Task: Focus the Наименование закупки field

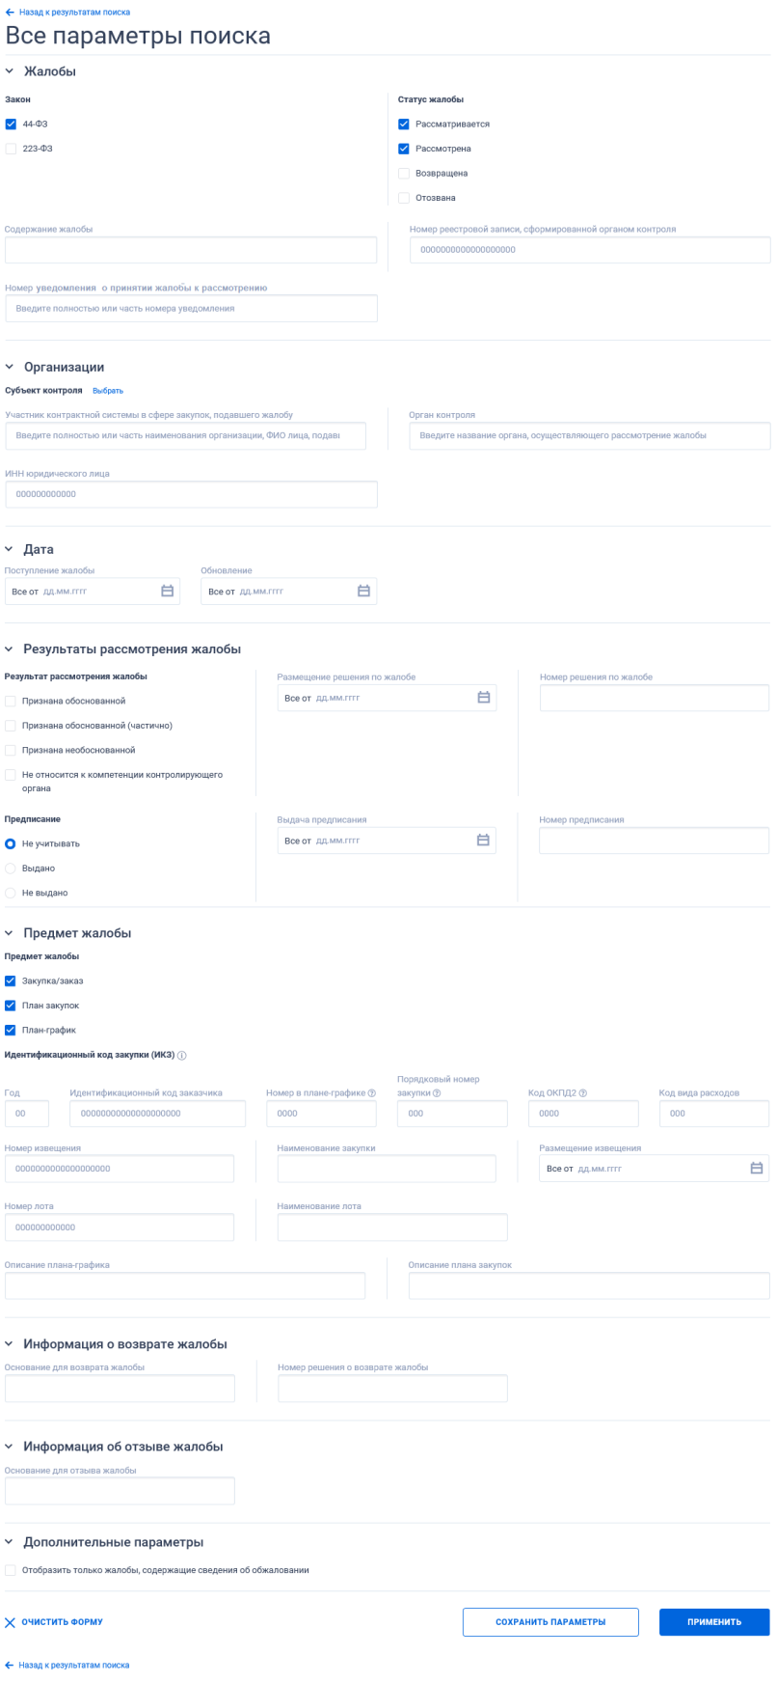Action: pyautogui.click(x=387, y=1169)
